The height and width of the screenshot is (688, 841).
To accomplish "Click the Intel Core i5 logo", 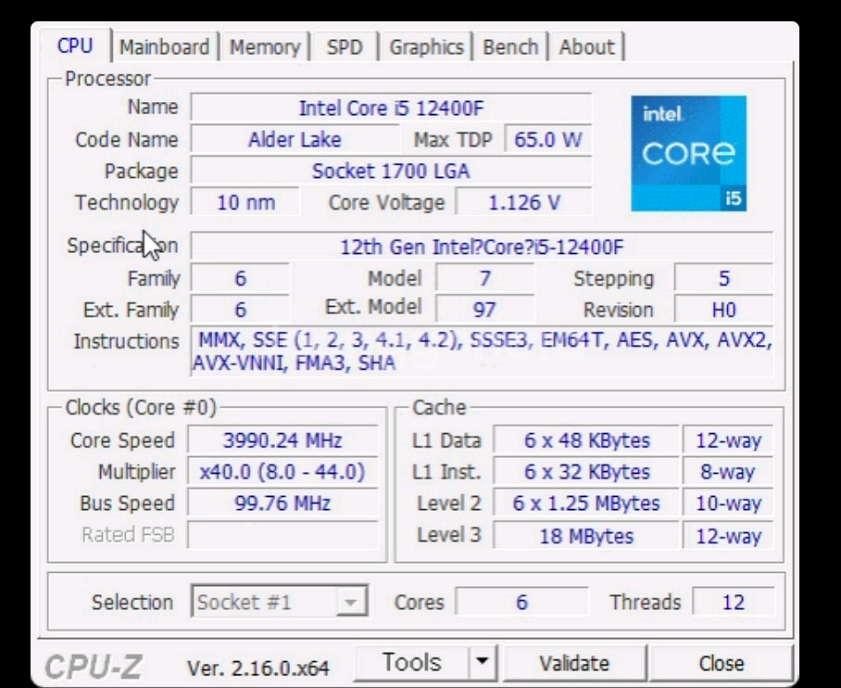I will tap(688, 153).
